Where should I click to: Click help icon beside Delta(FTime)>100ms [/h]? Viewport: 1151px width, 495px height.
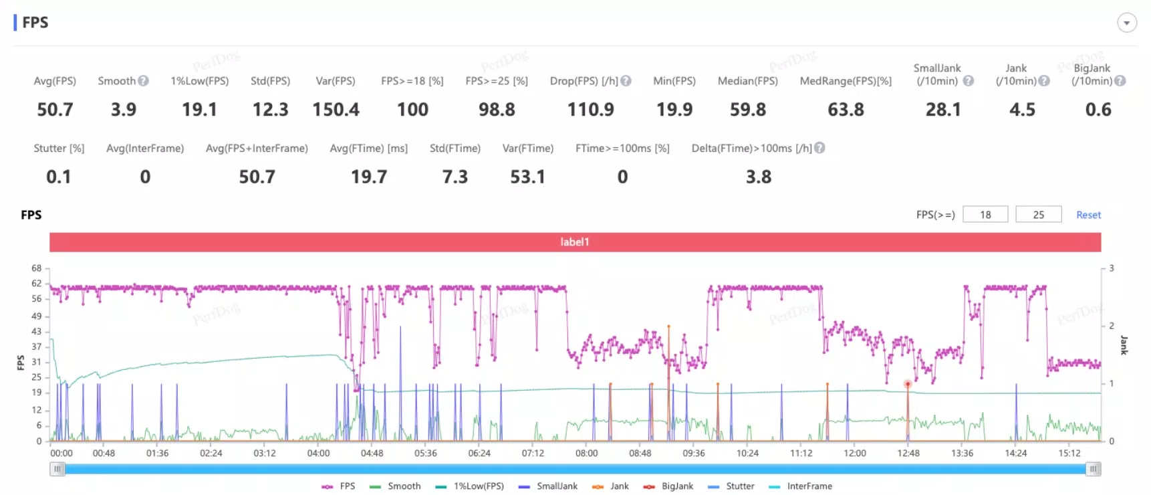(819, 148)
